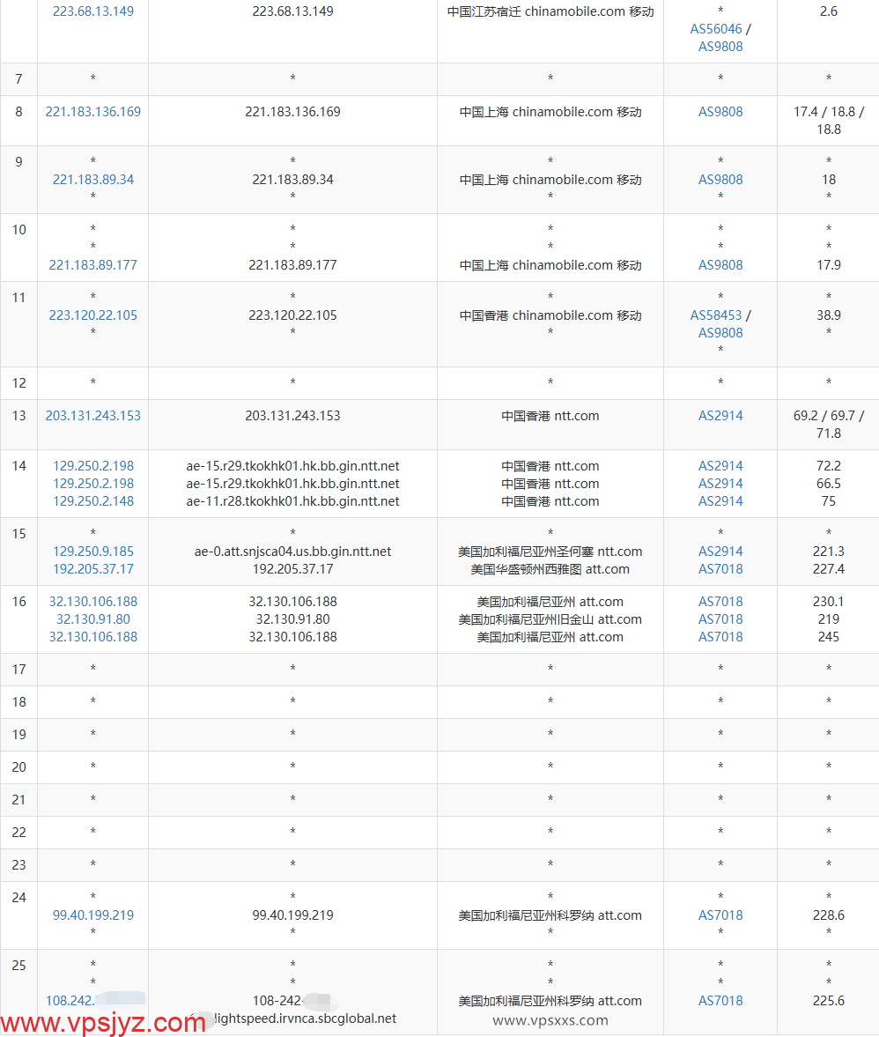Open the blurred 108.242 IP link in hop 25
Viewport: 879px width, 1037px height.
point(70,1001)
